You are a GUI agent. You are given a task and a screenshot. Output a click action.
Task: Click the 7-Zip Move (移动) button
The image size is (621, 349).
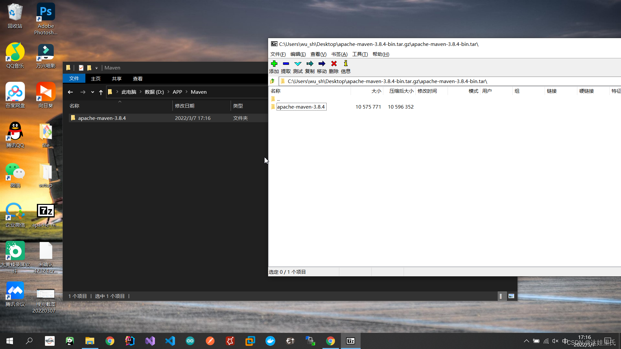(x=322, y=67)
